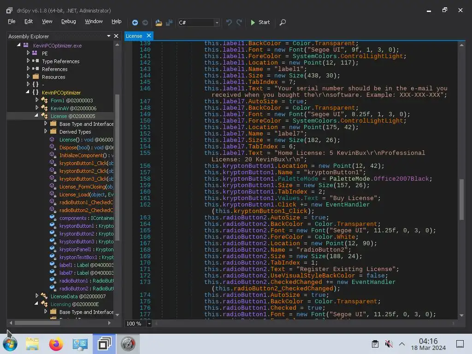Open the Edit menu
472x354 pixels.
tap(29, 21)
